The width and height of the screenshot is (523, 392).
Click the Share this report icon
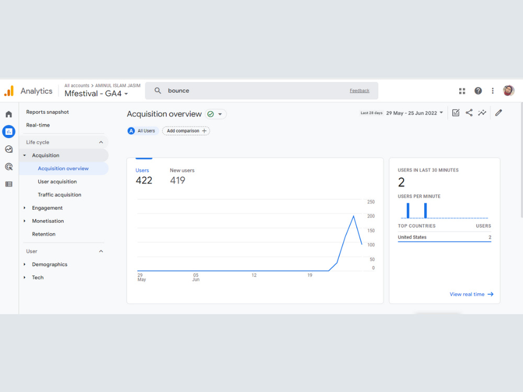click(469, 113)
